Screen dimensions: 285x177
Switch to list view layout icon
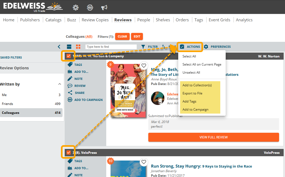pyautogui.click(x=69, y=47)
